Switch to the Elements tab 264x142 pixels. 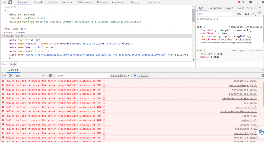click(x=23, y=2)
